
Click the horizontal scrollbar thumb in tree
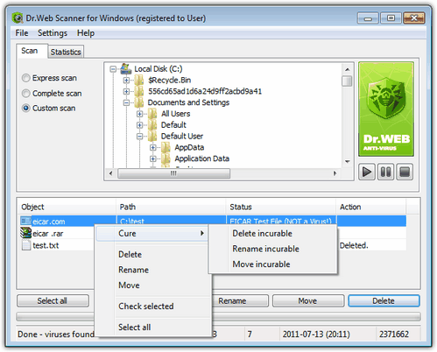(x=173, y=173)
